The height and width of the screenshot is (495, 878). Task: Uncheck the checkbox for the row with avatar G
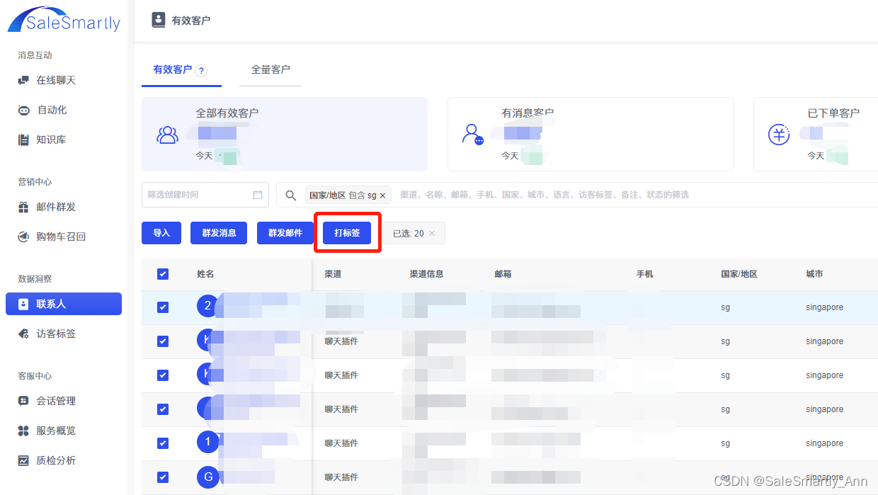point(163,477)
